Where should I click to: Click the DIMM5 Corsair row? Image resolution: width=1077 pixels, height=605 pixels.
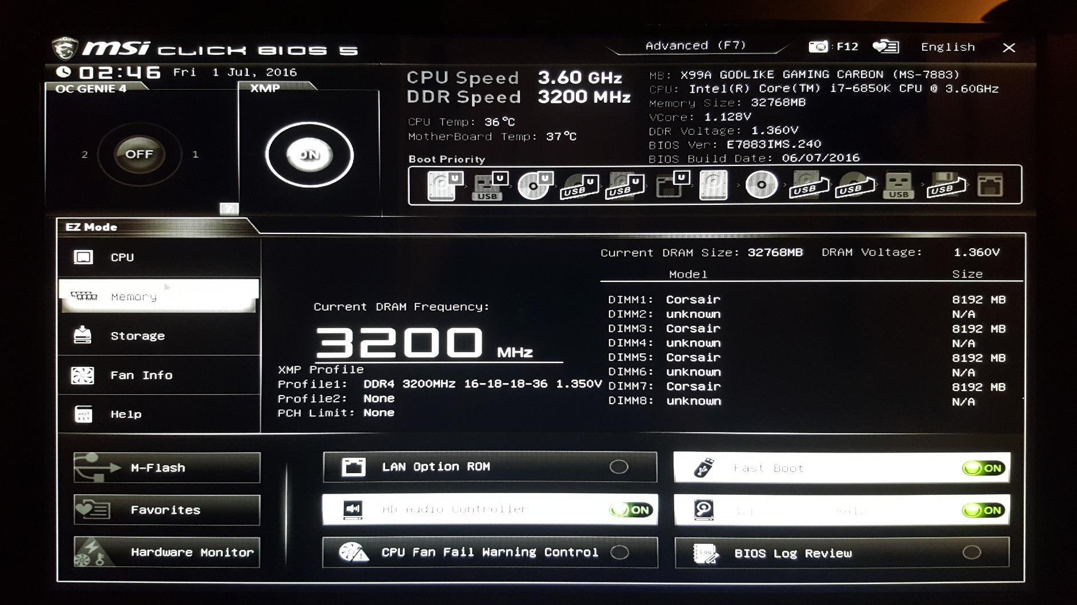[x=807, y=358]
